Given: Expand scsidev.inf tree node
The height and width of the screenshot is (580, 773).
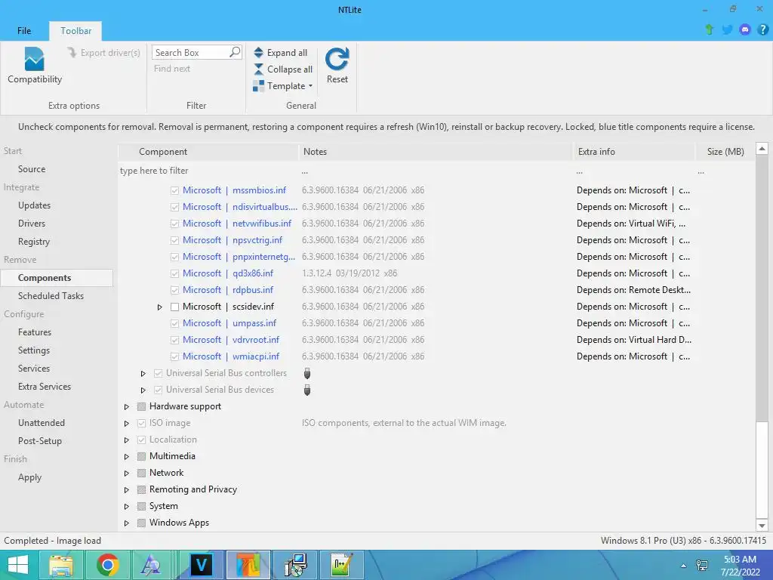Looking at the screenshot, I should click(x=160, y=307).
